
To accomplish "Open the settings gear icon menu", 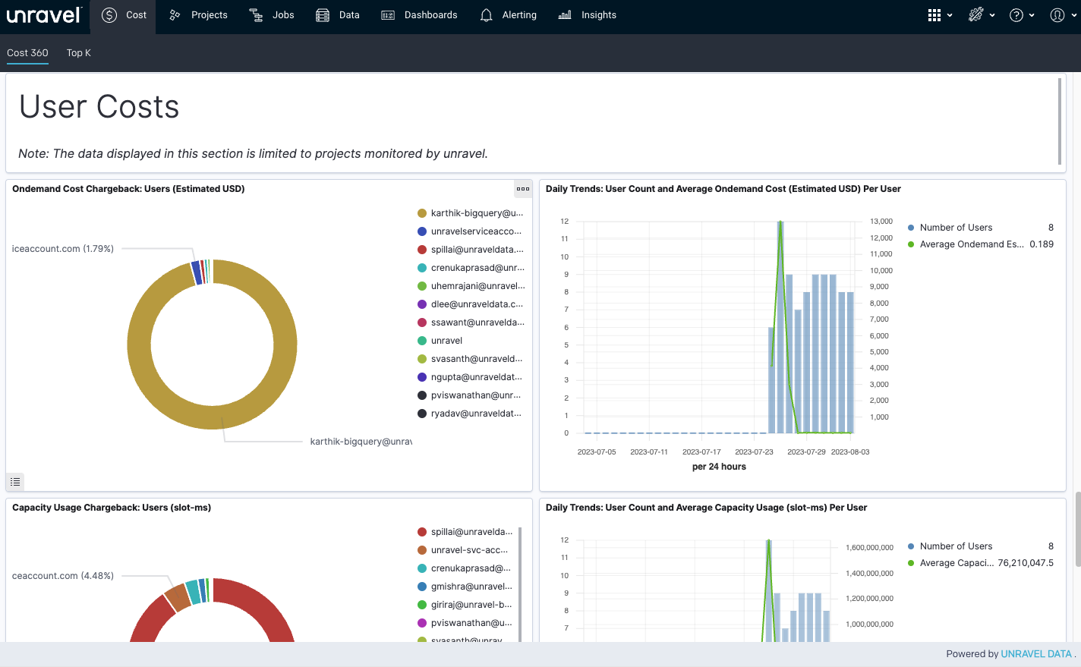I will (976, 14).
